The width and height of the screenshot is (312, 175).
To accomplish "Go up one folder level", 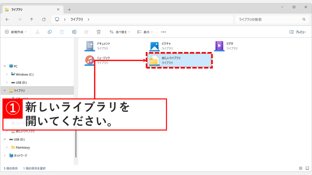I will (31, 19).
